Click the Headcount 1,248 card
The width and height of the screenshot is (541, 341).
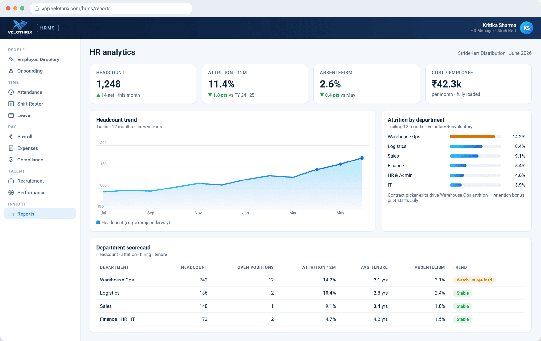[x=143, y=84]
